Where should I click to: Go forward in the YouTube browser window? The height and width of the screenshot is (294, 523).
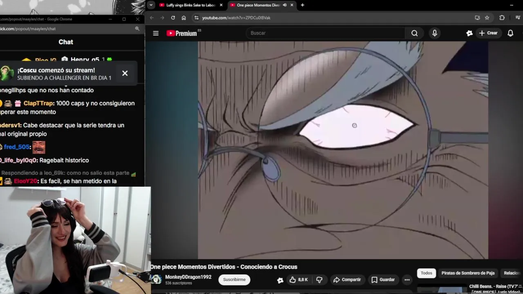click(162, 18)
